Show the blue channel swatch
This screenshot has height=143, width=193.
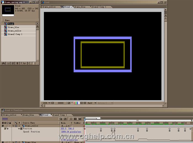tap(77, 103)
